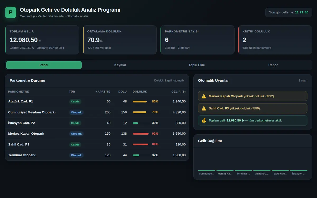Click the Atatürk Cad. P1 row name
This screenshot has height=198, width=317.
point(21,101)
